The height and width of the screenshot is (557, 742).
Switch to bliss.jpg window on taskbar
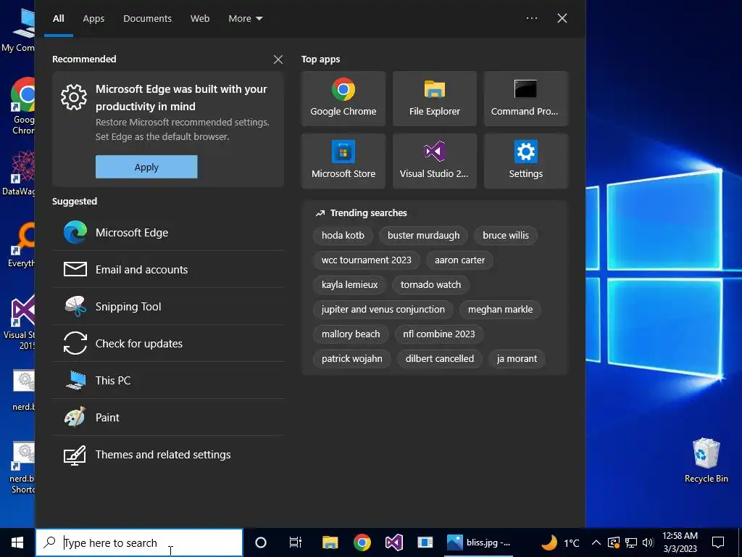click(x=478, y=542)
